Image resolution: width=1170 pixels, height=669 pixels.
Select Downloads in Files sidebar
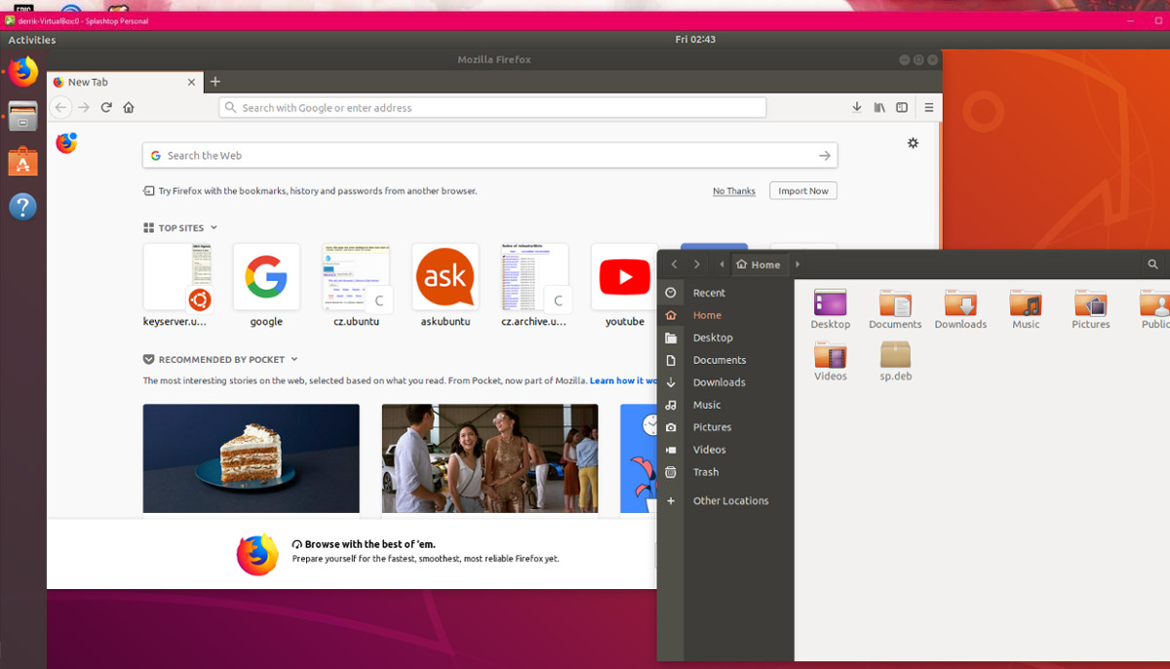tap(725, 382)
